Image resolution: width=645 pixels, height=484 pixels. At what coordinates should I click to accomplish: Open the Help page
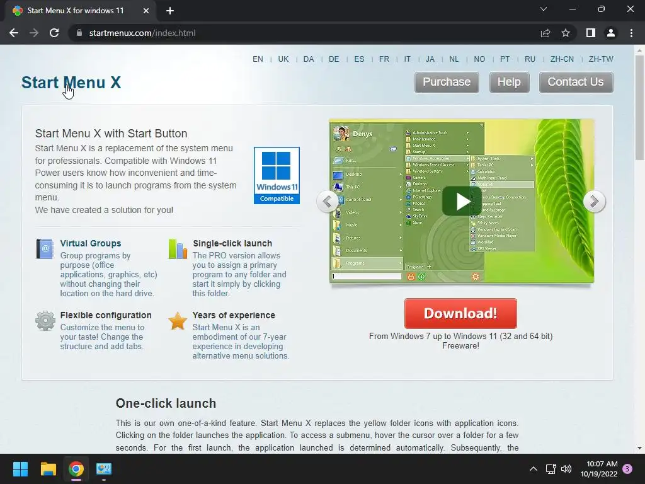pyautogui.click(x=509, y=83)
